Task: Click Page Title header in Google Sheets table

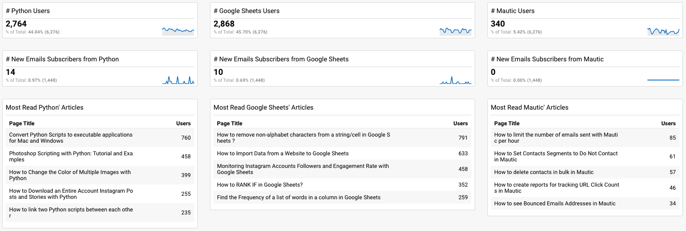Action: [230, 124]
